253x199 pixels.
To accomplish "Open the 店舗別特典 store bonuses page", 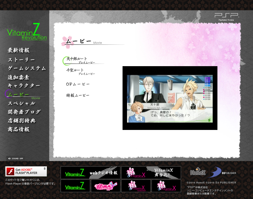I will coord(21,120).
